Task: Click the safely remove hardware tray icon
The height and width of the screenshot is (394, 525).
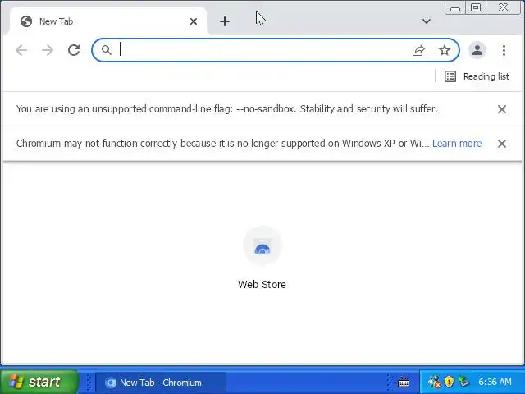Action: coord(464,382)
